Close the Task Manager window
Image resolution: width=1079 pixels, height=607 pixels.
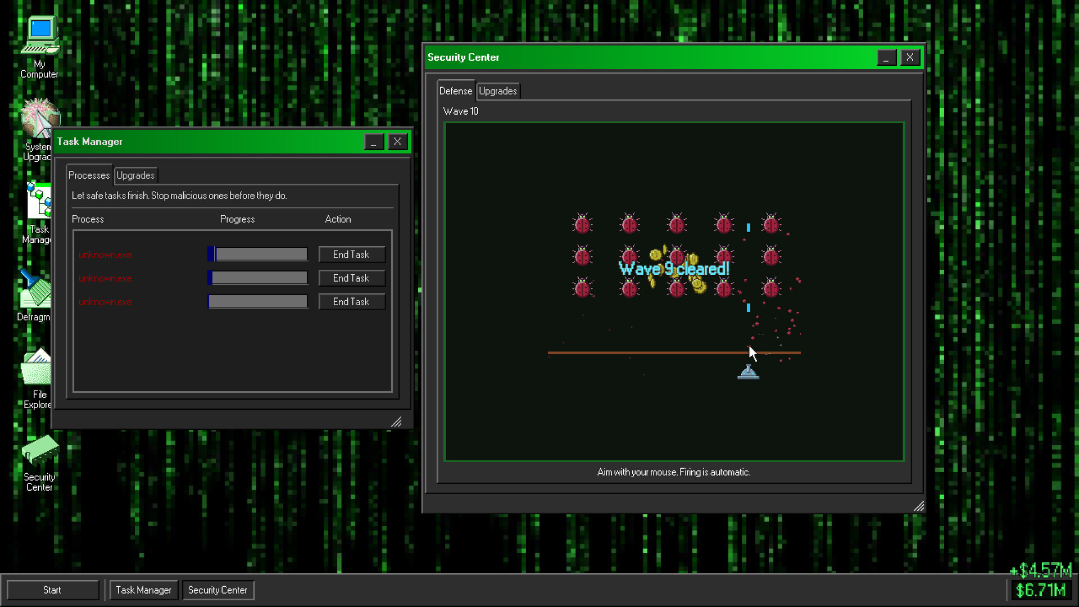tap(397, 142)
